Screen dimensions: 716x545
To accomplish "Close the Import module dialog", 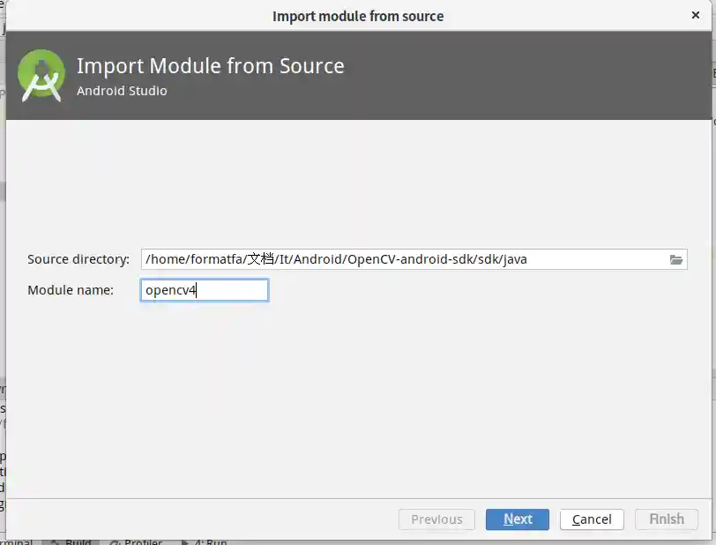I will coord(696,15).
